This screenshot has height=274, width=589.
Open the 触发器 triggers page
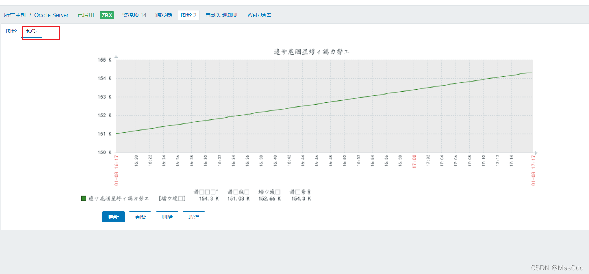[x=163, y=15]
